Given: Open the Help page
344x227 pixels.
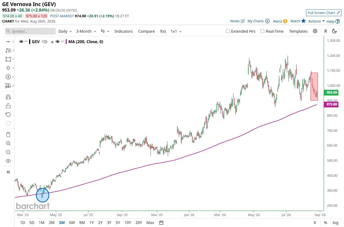Looking at the screenshot, I should pyautogui.click(x=333, y=21).
